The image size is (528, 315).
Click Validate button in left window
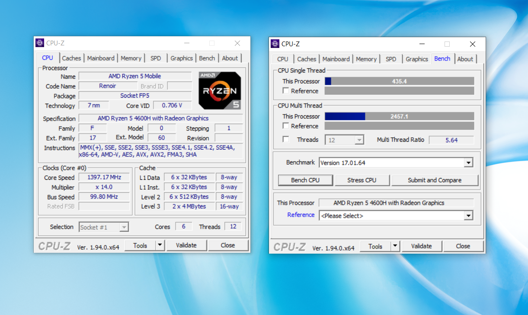(x=186, y=245)
